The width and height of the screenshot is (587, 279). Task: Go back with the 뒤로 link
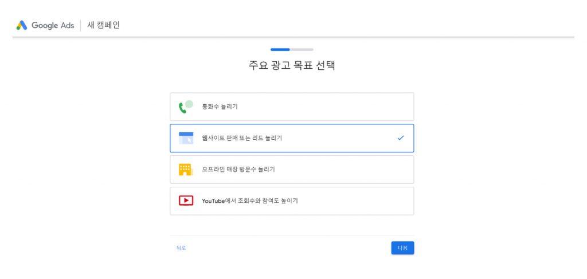181,248
